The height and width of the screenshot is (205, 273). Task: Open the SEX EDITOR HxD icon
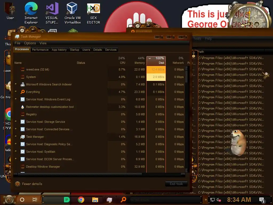pos(94,13)
